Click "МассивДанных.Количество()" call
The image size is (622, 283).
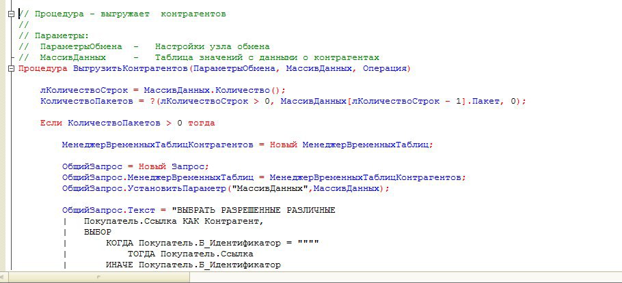212,90
